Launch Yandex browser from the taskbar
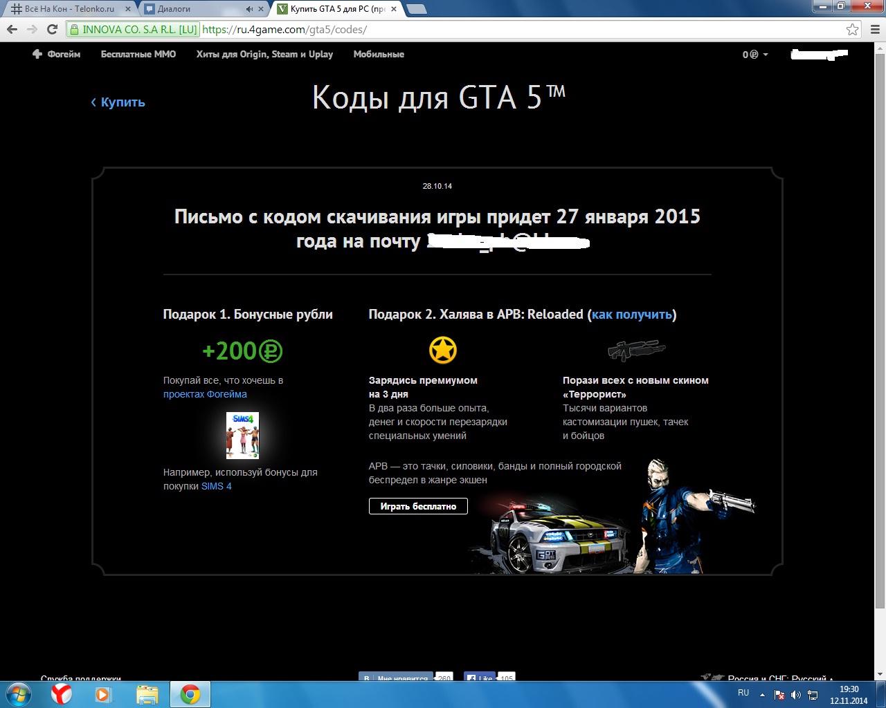The image size is (886, 708). pyautogui.click(x=62, y=694)
